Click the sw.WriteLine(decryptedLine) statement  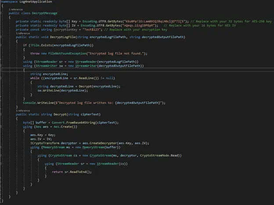pyautogui.click(x=62, y=90)
